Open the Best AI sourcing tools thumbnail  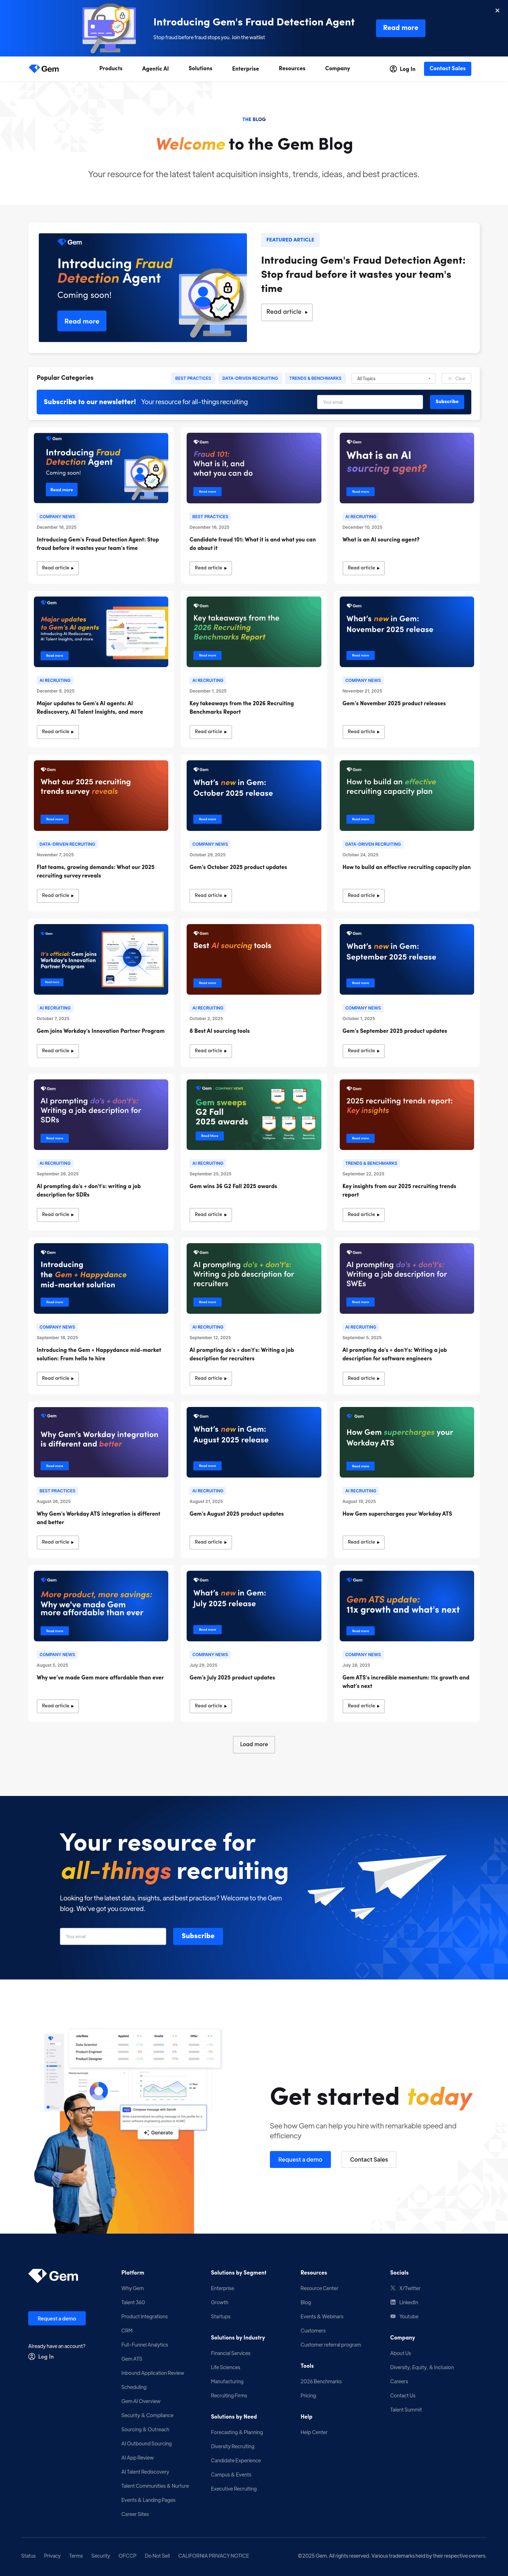(254, 958)
